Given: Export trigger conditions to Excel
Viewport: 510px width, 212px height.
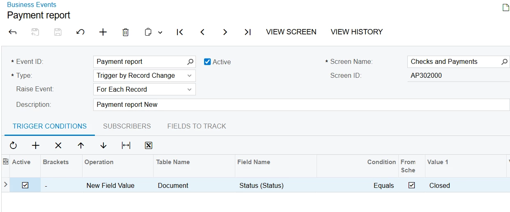Looking at the screenshot, I should [x=149, y=145].
